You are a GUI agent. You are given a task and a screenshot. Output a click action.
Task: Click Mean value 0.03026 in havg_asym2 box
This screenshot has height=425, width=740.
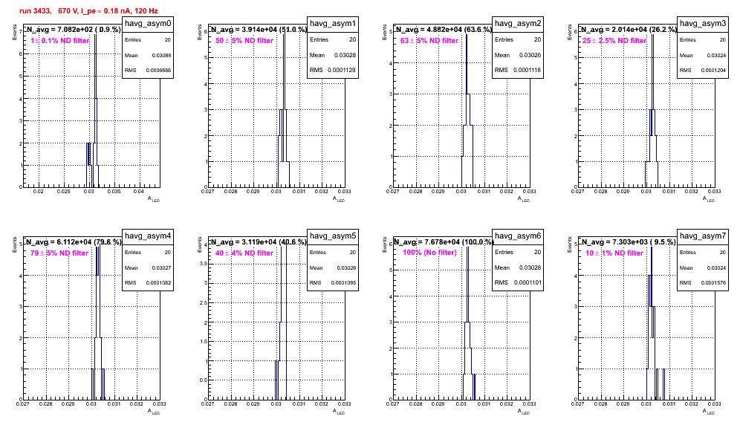(x=530, y=55)
